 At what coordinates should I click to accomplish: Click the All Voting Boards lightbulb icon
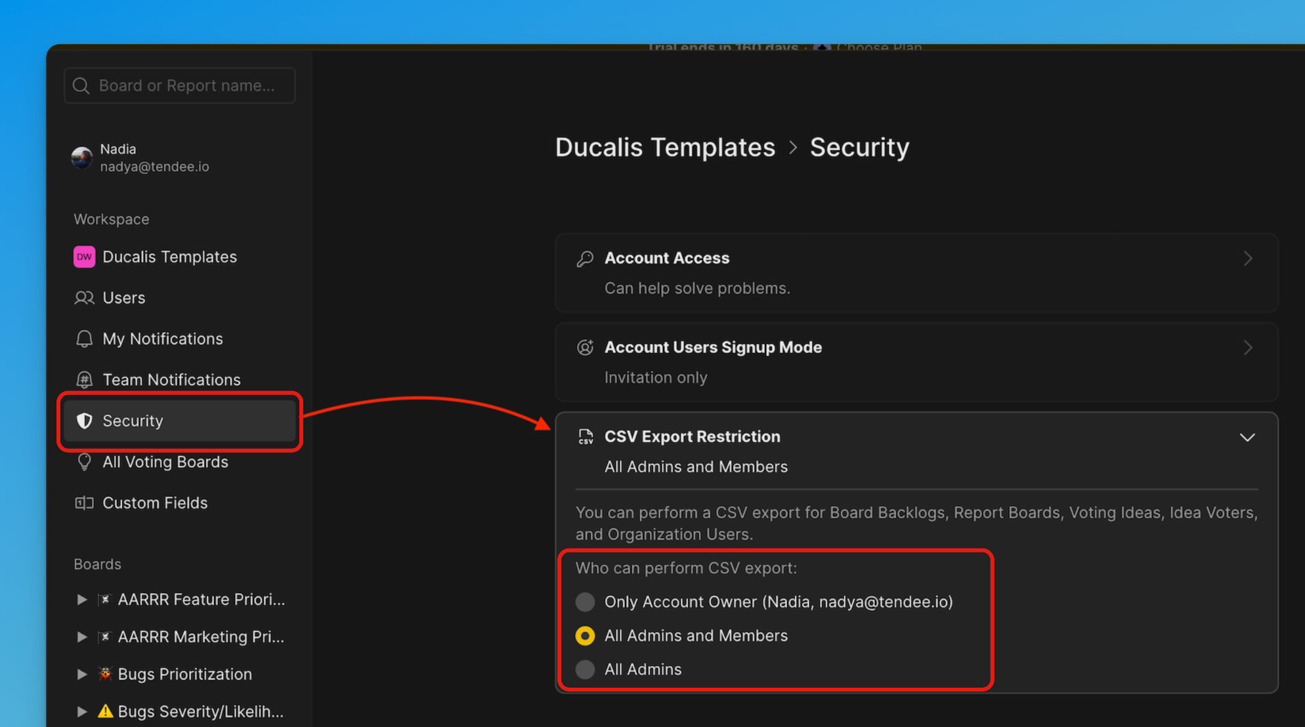[84, 462]
